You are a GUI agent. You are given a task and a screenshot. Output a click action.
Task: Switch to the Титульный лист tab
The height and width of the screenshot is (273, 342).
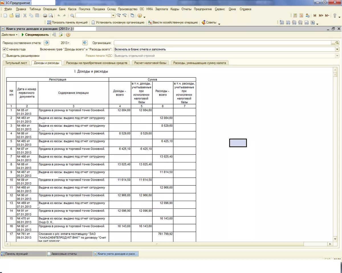16,63
